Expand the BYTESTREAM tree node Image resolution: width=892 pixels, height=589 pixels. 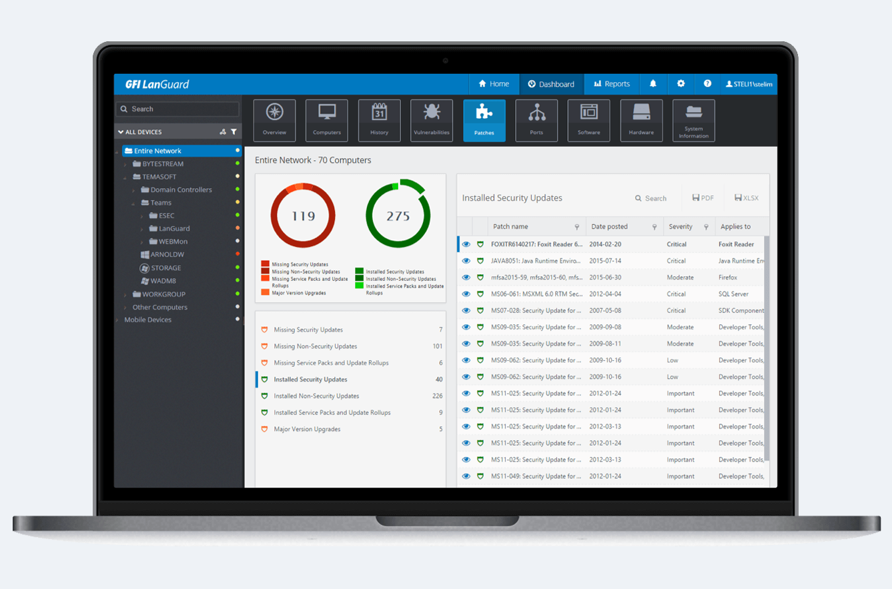125,164
